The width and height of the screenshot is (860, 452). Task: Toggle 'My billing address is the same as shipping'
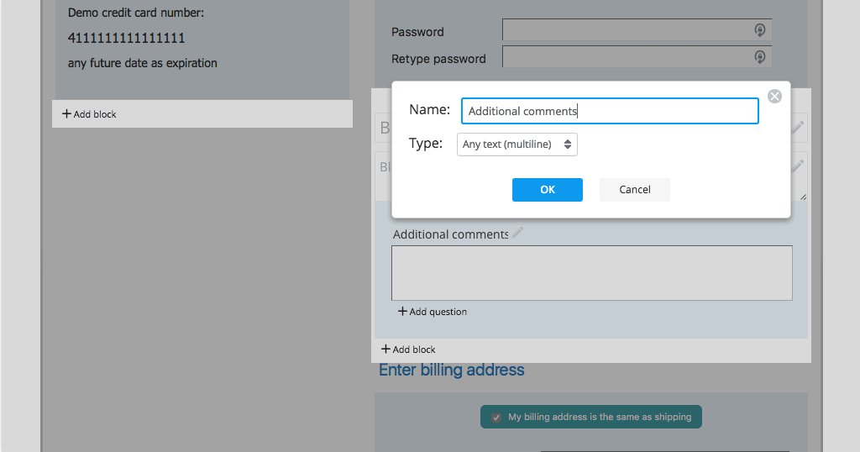pyautogui.click(x=496, y=417)
